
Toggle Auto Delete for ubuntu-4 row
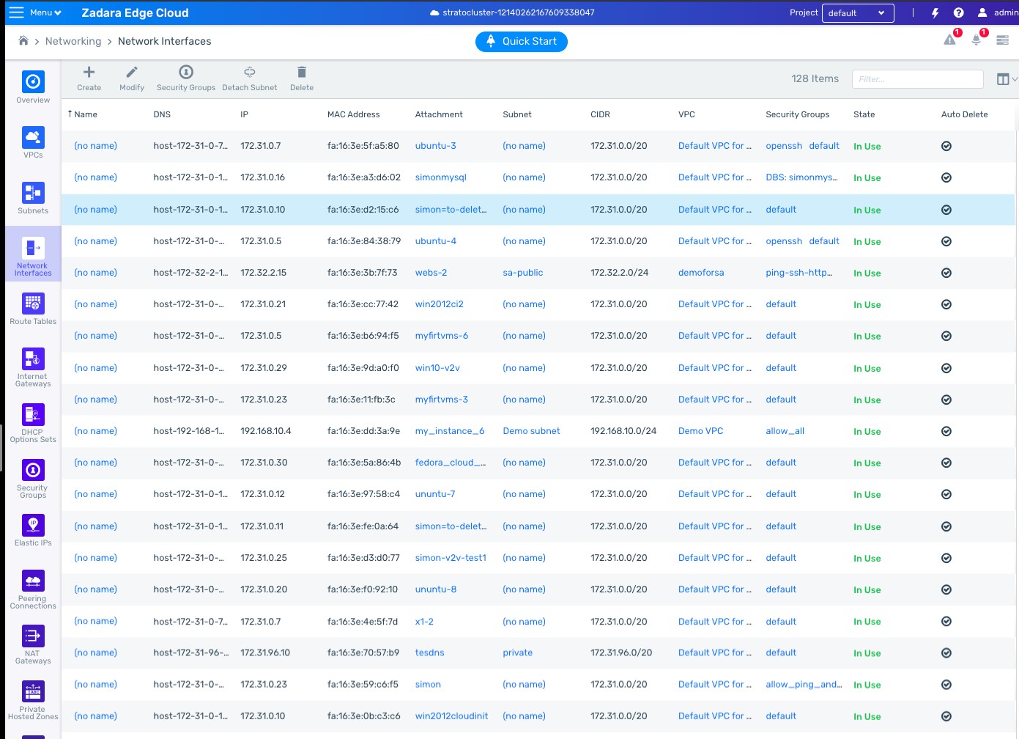(x=946, y=241)
